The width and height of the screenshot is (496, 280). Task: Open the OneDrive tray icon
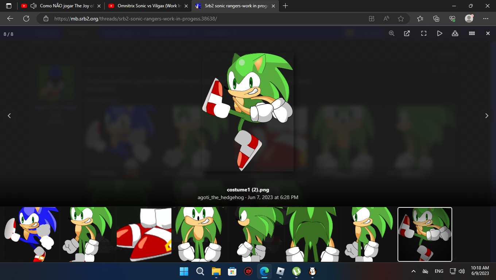coord(425,271)
